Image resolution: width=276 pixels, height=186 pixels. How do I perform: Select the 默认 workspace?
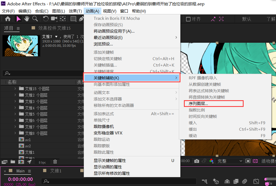pyautogui.click(x=247, y=19)
